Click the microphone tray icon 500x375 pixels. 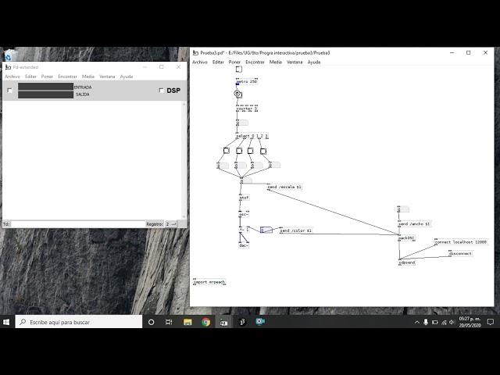[x=426, y=323]
